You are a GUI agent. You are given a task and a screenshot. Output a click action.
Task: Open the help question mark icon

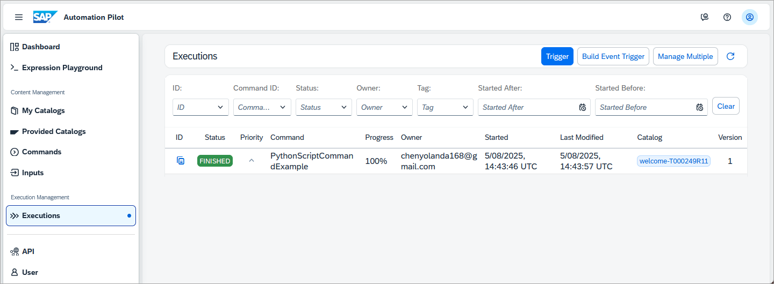727,17
